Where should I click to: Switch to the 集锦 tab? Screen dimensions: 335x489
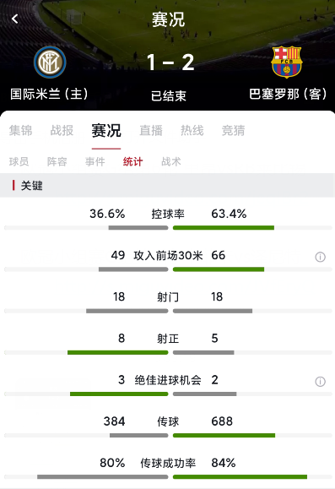pyautogui.click(x=20, y=130)
